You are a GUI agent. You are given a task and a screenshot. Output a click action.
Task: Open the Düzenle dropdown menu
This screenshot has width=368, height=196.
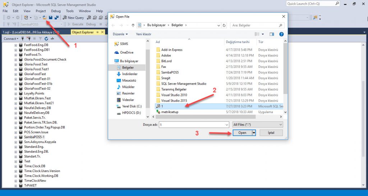pos(120,34)
